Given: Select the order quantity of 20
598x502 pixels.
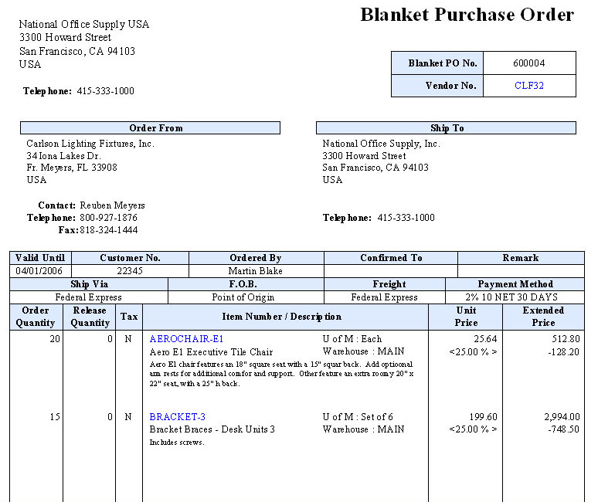Looking at the screenshot, I should tap(54, 339).
